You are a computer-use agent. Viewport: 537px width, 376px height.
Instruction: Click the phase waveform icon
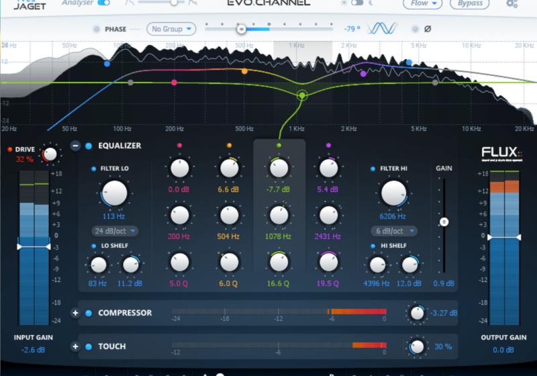(x=382, y=29)
